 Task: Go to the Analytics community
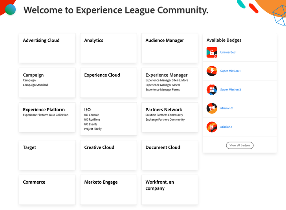click(x=108, y=48)
